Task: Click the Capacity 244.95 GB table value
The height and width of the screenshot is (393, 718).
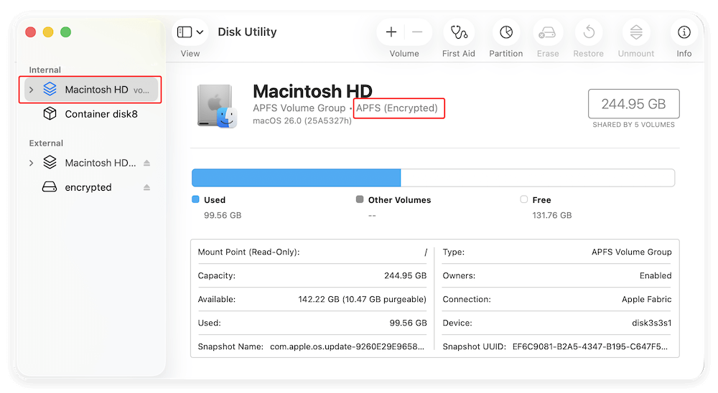Action: [x=405, y=275]
